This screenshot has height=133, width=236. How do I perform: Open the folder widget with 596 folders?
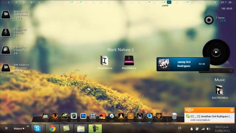pyautogui.click(x=6, y=68)
